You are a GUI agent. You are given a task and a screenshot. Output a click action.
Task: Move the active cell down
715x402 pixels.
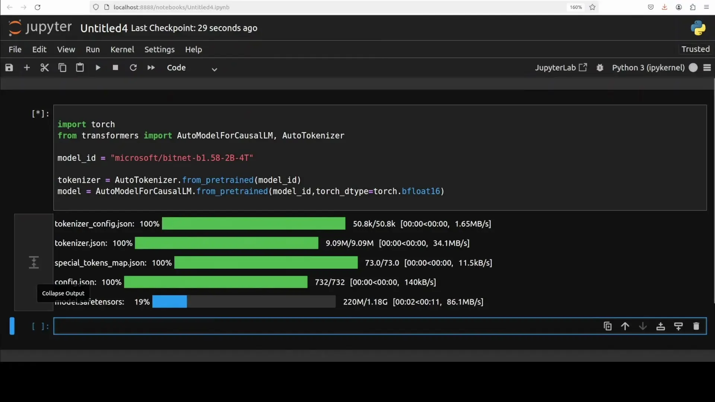(643, 326)
